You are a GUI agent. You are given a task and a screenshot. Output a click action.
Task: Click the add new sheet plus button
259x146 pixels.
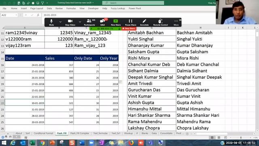[187, 133]
